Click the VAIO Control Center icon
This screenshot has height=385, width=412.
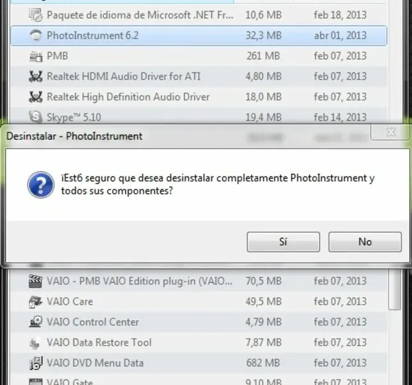pos(36,322)
